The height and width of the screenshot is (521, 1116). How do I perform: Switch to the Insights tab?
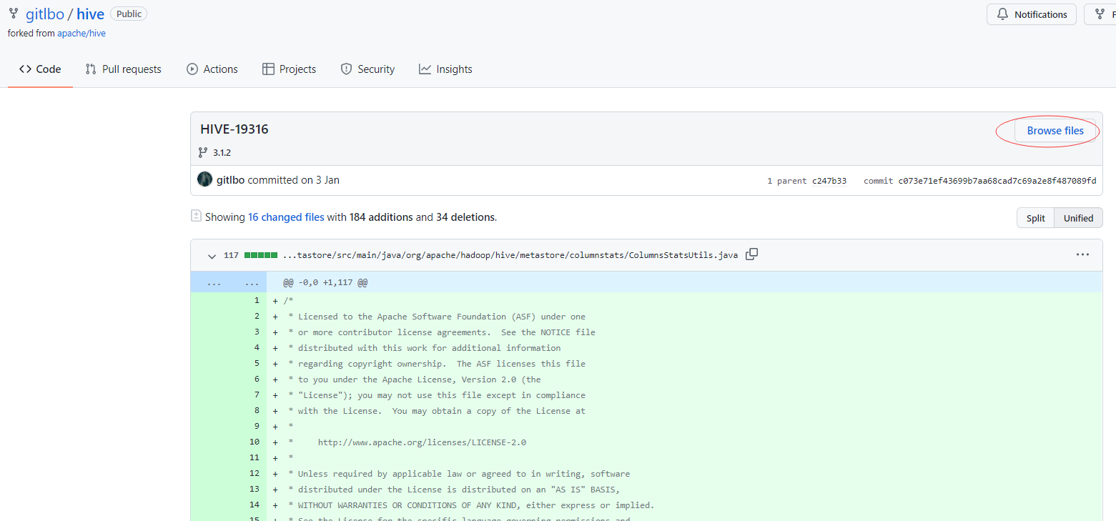pyautogui.click(x=445, y=69)
